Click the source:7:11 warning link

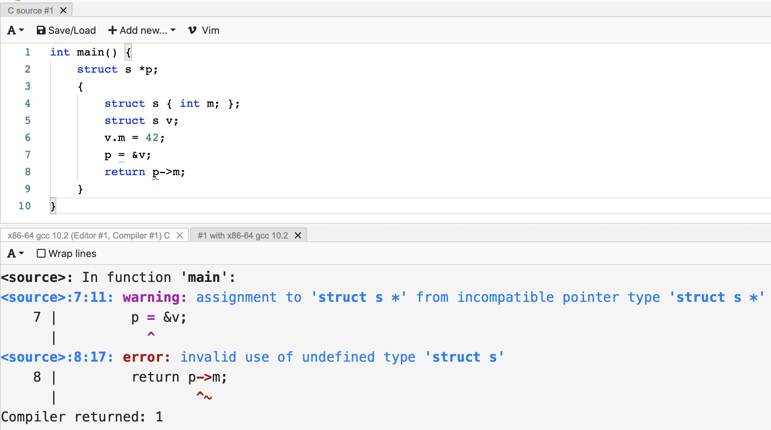coord(57,298)
